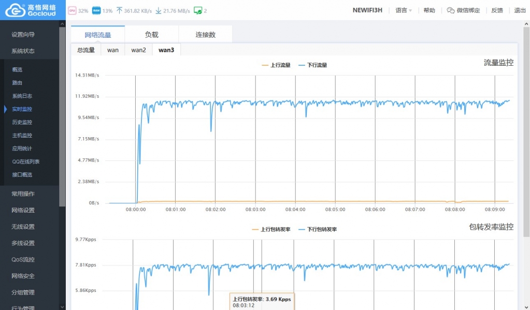Image resolution: width=530 pixels, height=310 pixels.
Task: Switch to the 负载 tab
Action: pyautogui.click(x=151, y=35)
